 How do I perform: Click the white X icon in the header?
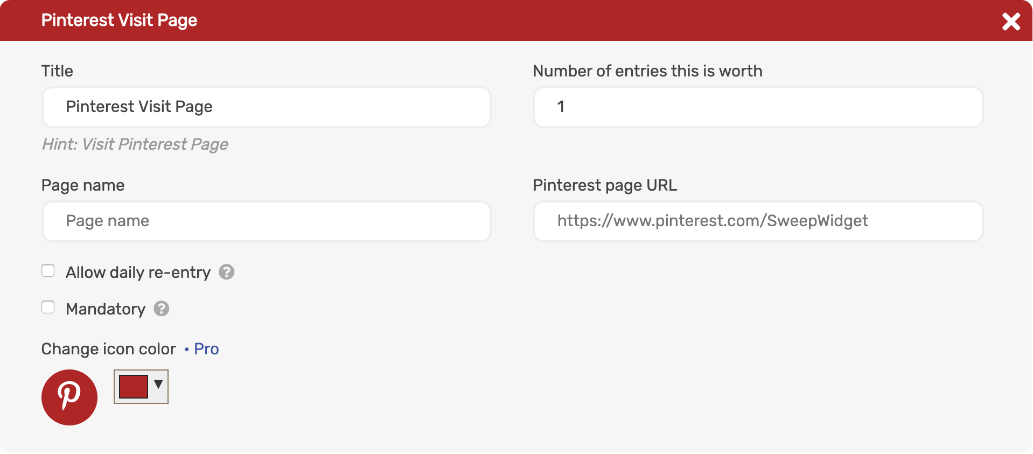click(1011, 22)
